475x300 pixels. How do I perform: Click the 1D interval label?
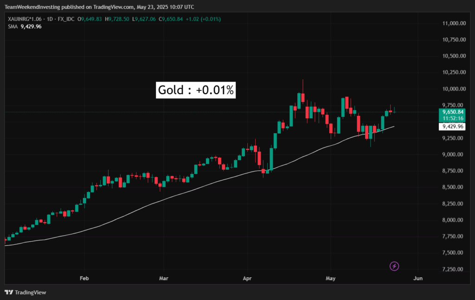(50, 19)
